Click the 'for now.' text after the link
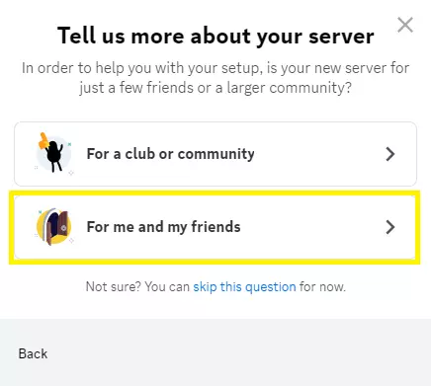 322,287
